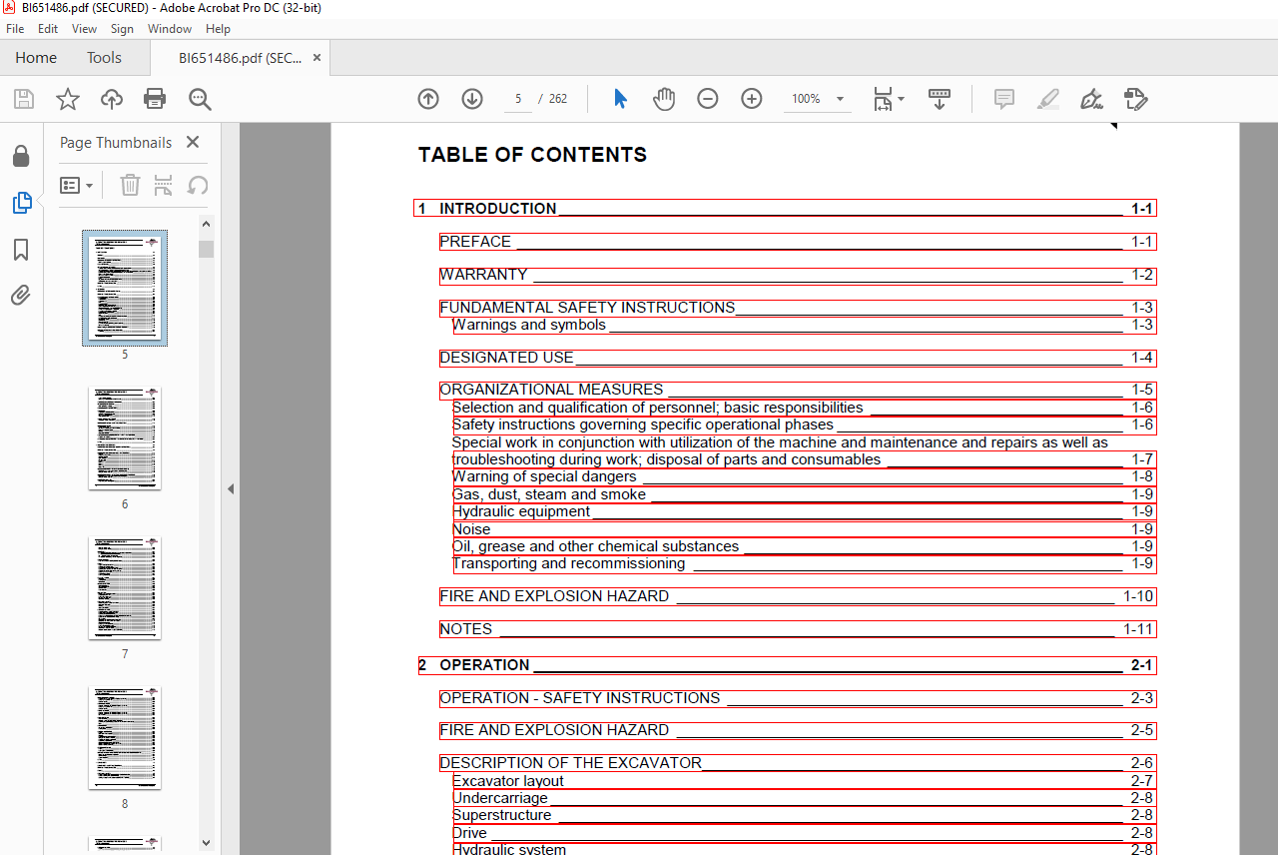Screen dimensions: 1278x855
Task: Open the thumbnails options dropdown
Action: 77,185
